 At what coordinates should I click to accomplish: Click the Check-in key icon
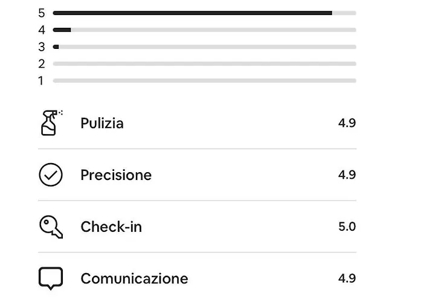pyautogui.click(x=51, y=227)
